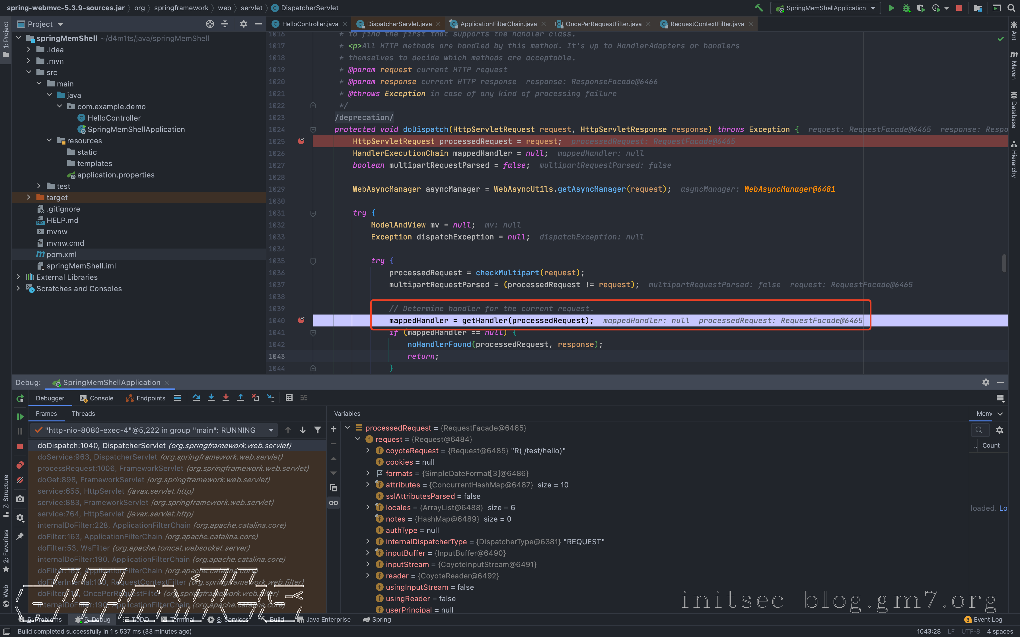Toggle breakpoint on line 1025
This screenshot has height=637, width=1020.
pyautogui.click(x=301, y=141)
